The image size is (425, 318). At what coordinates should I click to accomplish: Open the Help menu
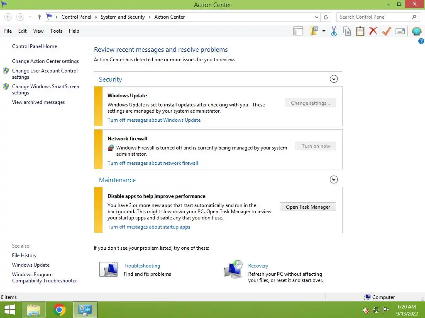[x=74, y=31]
